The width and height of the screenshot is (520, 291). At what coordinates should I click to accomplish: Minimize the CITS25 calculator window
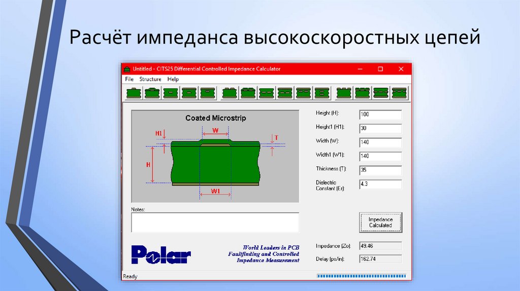(360, 69)
